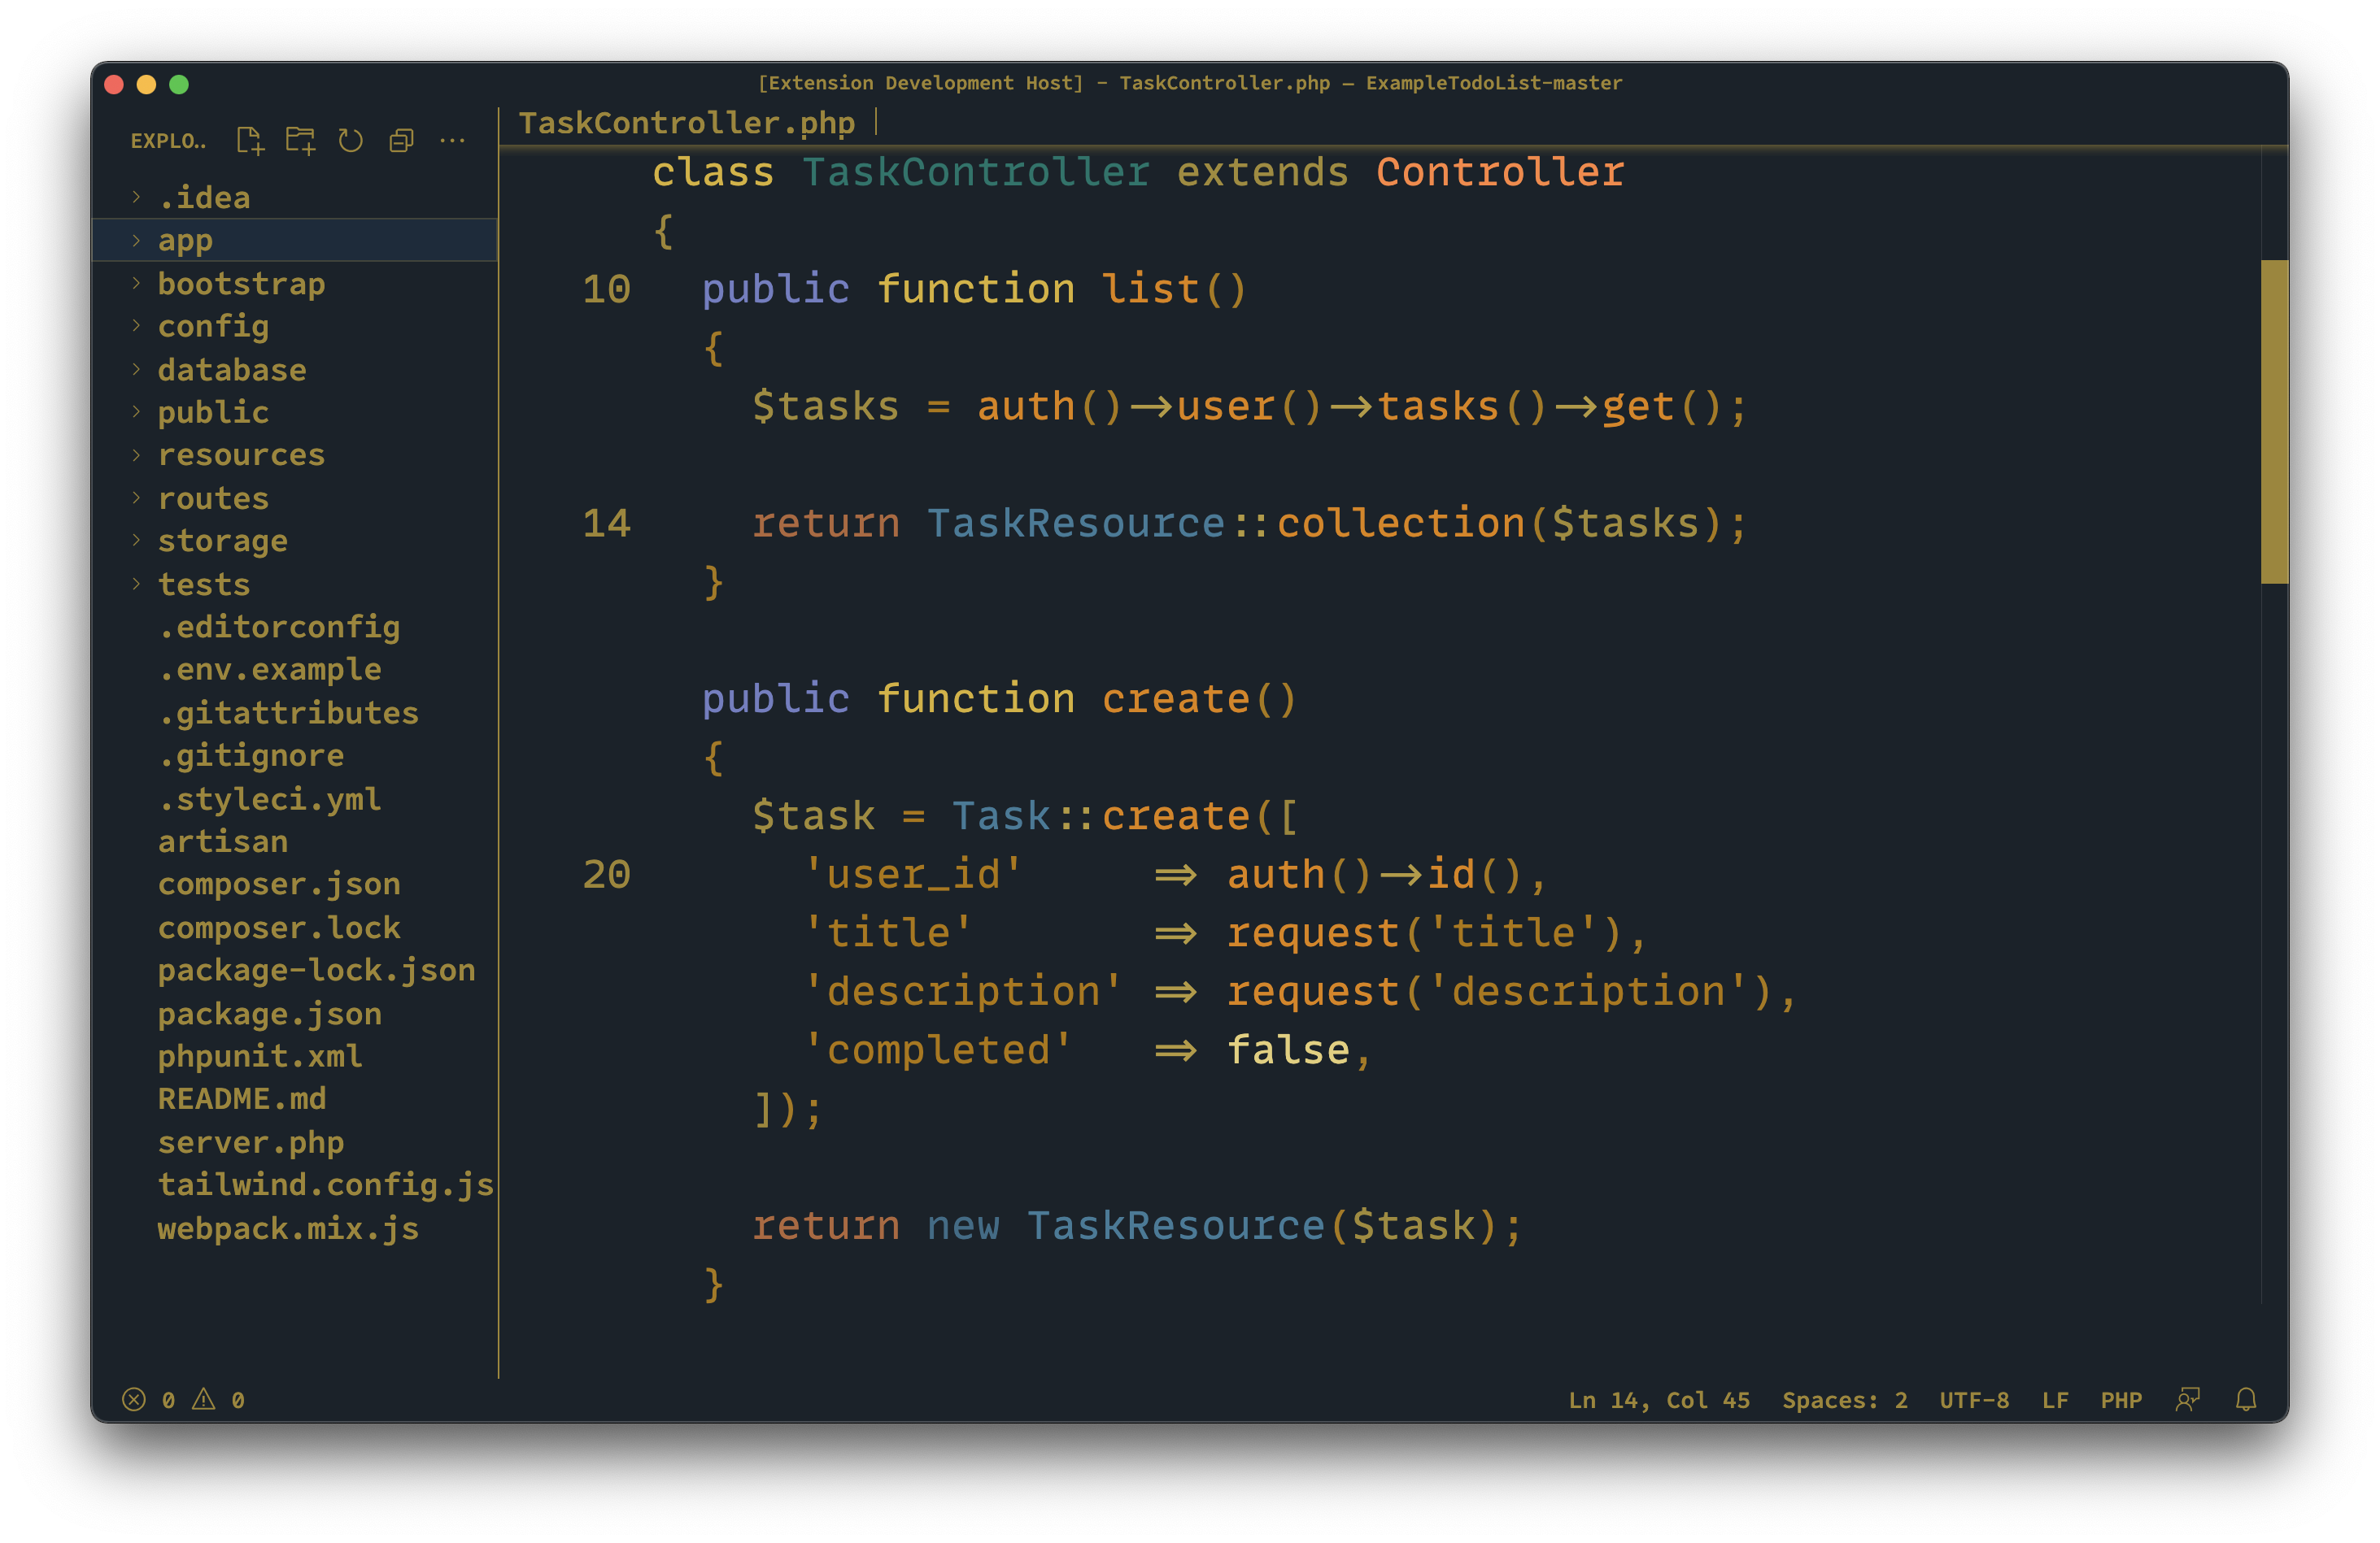The image size is (2380, 1543).
Task: Click the New Folder icon in Explorer
Action: pos(300,141)
